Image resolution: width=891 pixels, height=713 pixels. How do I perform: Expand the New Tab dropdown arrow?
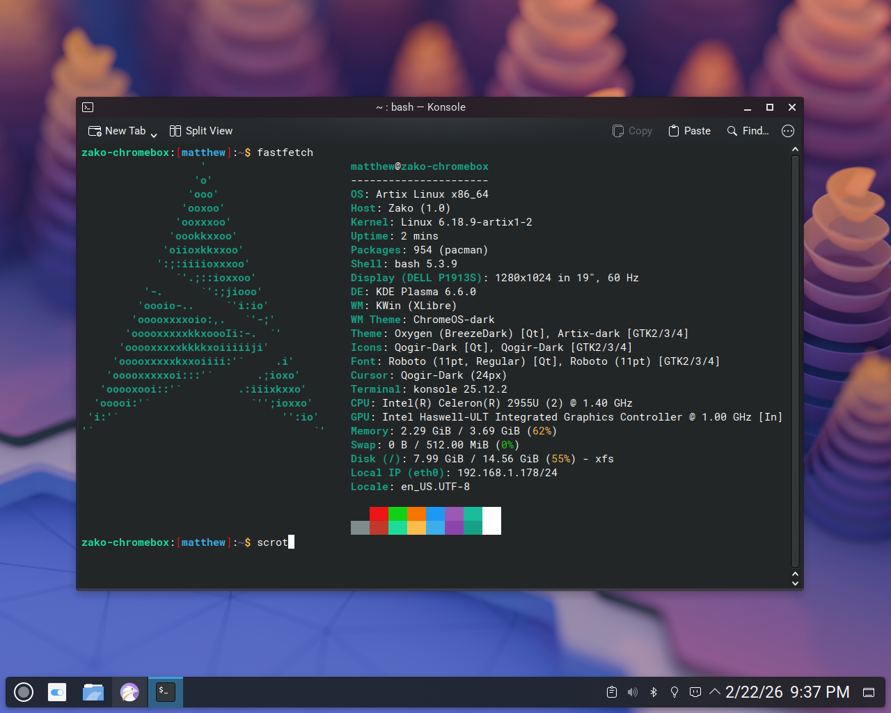pos(154,134)
